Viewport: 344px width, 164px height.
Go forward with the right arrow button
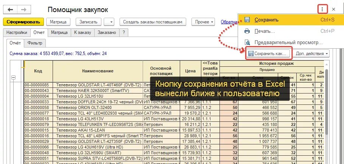coord(24,10)
